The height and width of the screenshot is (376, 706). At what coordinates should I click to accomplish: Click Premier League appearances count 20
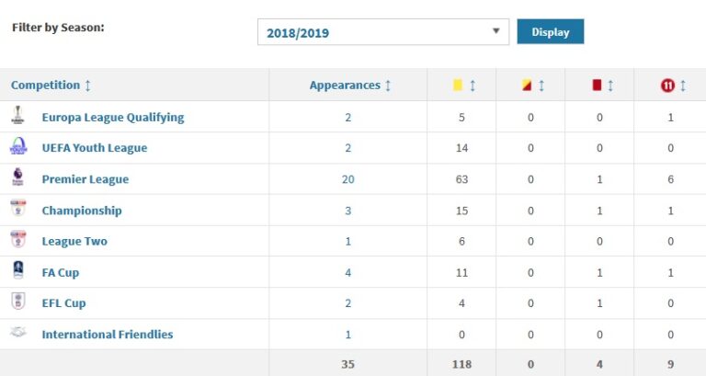[347, 179]
